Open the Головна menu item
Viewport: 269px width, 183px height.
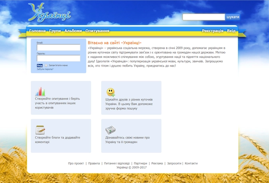[x=37, y=31]
